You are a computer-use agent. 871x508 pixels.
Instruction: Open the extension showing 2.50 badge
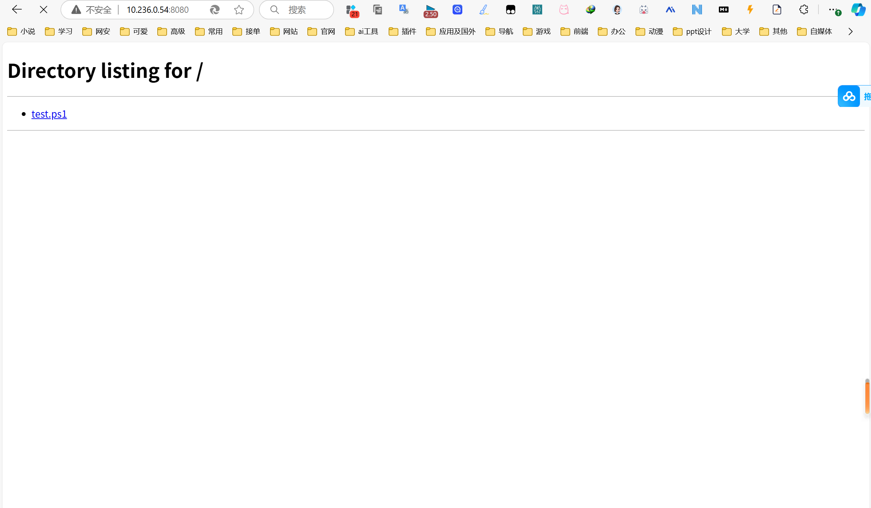(x=430, y=11)
